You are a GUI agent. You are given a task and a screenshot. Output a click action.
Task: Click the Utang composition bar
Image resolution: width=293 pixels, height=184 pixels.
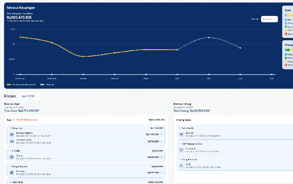click(289, 50)
